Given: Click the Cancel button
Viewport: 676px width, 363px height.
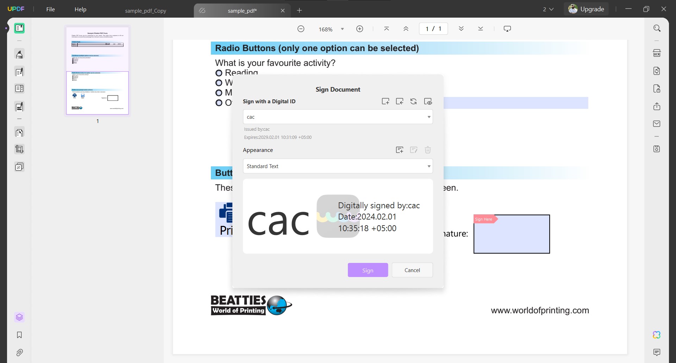Looking at the screenshot, I should (412, 270).
